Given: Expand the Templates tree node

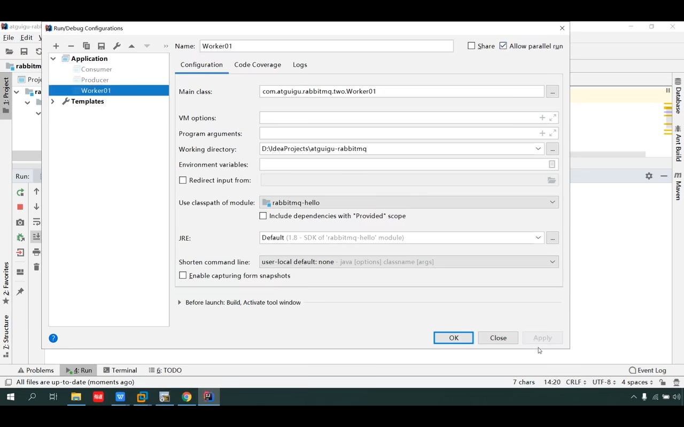Looking at the screenshot, I should (x=53, y=101).
